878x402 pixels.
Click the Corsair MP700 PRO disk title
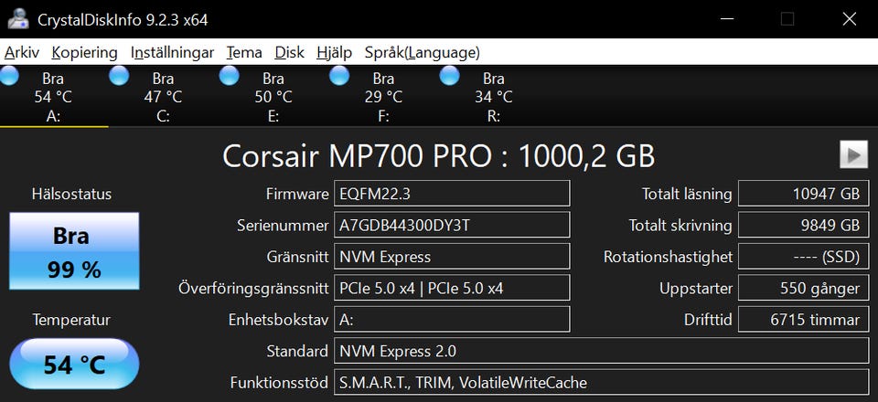pyautogui.click(x=438, y=156)
